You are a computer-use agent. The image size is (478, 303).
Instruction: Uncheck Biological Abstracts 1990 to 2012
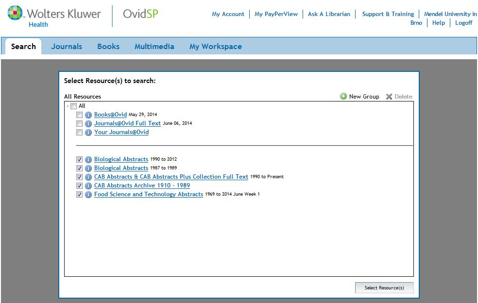coord(79,159)
